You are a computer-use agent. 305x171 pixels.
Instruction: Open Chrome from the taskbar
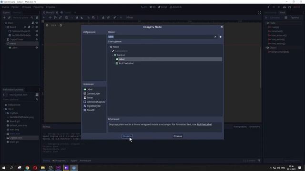(x=27, y=168)
